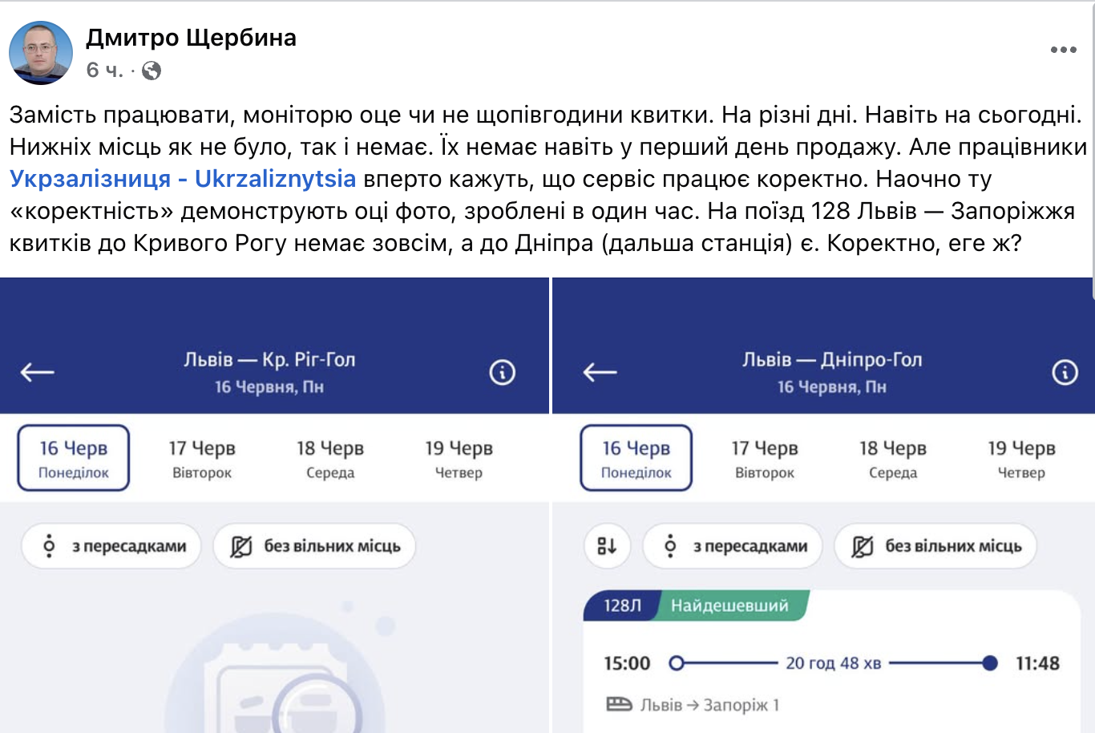Screen dimensions: 1095x733
Task: Click the sort icon button beside з пересадками
Action: [607, 546]
